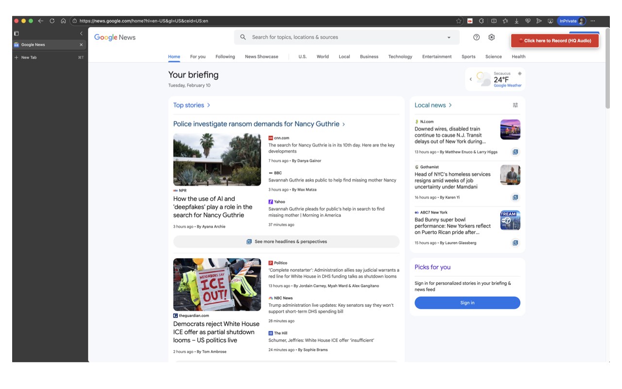
Task: Open Google News settings gear
Action: [x=491, y=37]
